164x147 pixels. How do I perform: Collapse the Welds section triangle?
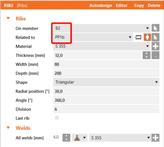click(8, 128)
